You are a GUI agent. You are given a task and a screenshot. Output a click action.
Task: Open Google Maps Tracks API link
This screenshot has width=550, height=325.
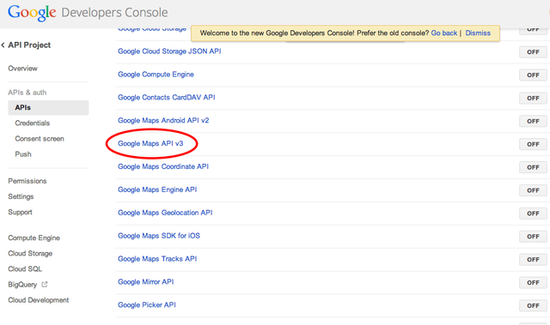(x=157, y=259)
